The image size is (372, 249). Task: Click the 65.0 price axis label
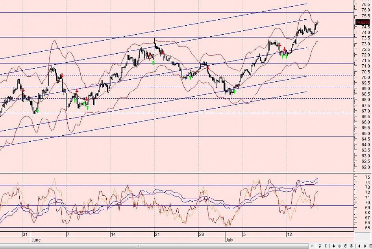pyautogui.click(x=365, y=133)
